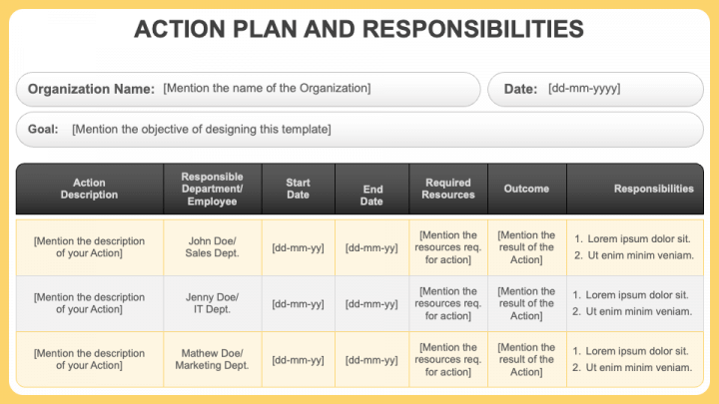This screenshot has height=404, width=719.
Task: Select the Responsibilities column header
Action: tap(635, 189)
